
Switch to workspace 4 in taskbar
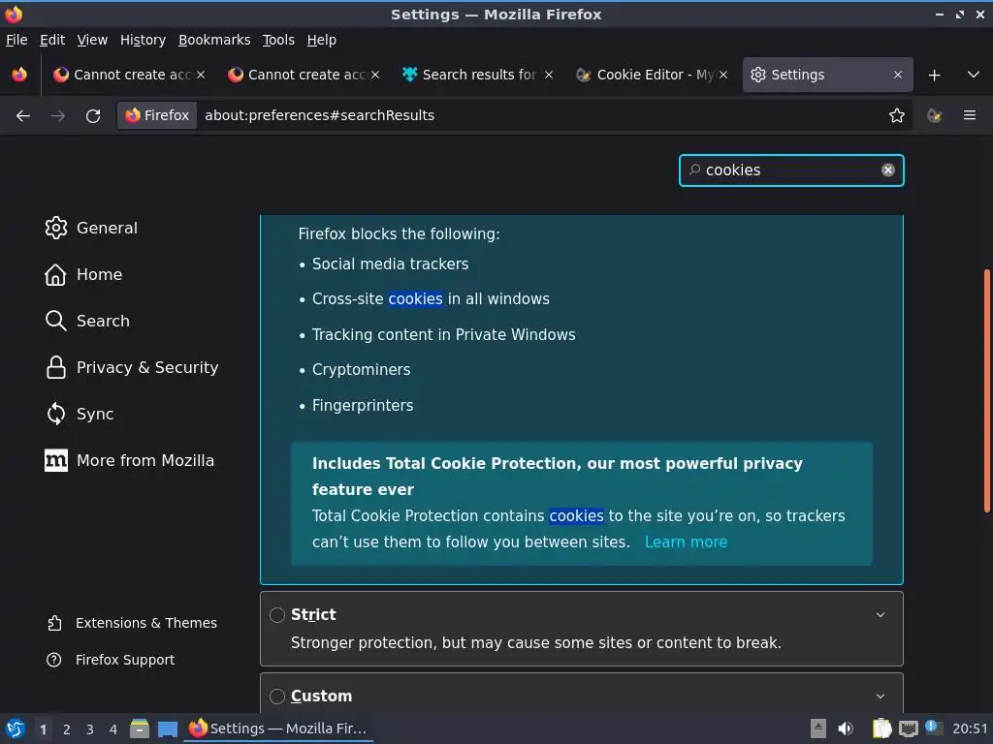(113, 729)
